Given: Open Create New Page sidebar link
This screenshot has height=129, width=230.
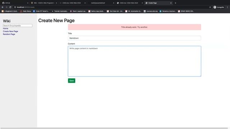Looking at the screenshot, I should pyautogui.click(x=10, y=31).
